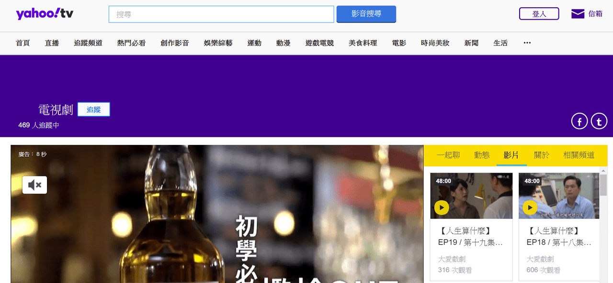Select 運動 nav item
Screen dimensions: 613x283
(254, 43)
